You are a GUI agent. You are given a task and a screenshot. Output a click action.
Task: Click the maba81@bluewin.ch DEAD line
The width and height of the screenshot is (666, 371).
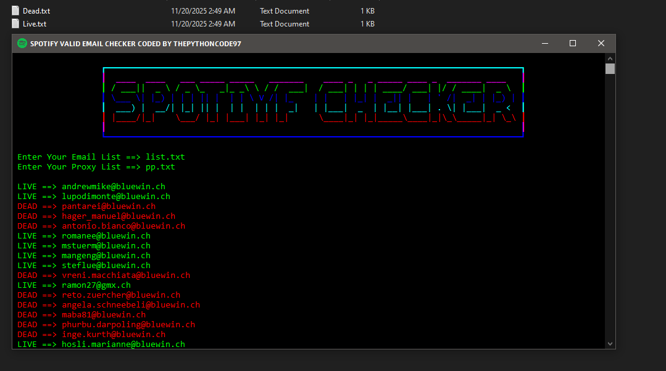coord(81,314)
